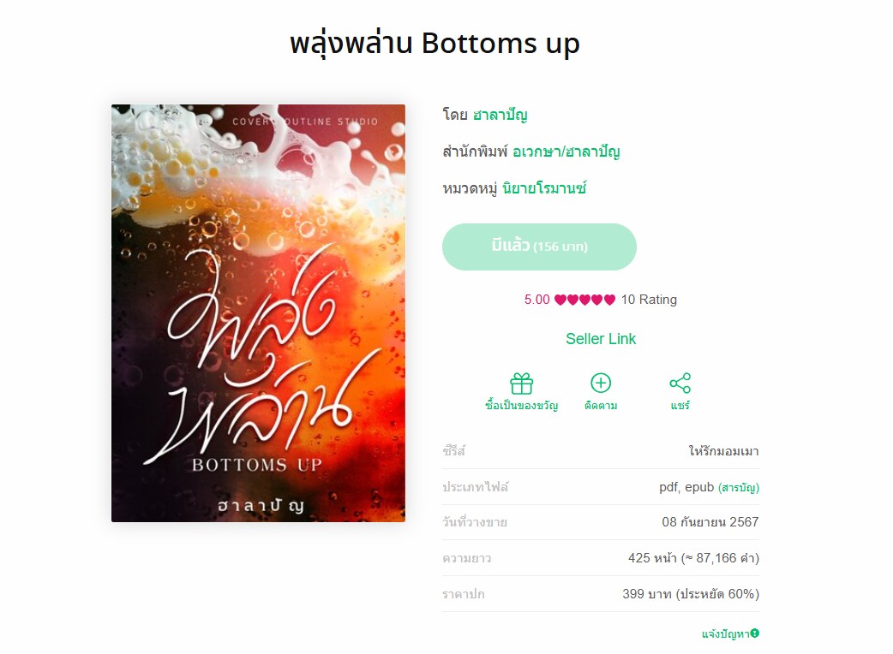Click the share network icon

680,383
